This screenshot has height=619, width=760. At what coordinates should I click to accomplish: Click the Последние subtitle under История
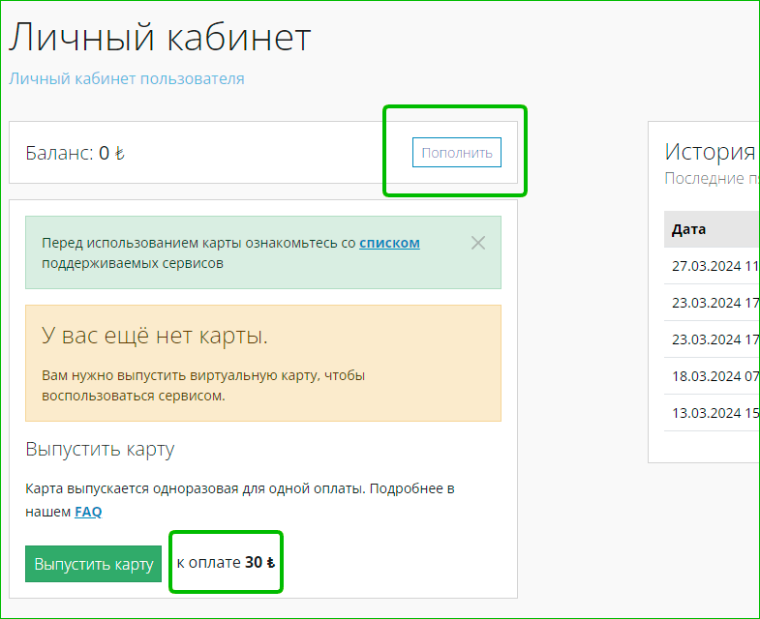(704, 178)
